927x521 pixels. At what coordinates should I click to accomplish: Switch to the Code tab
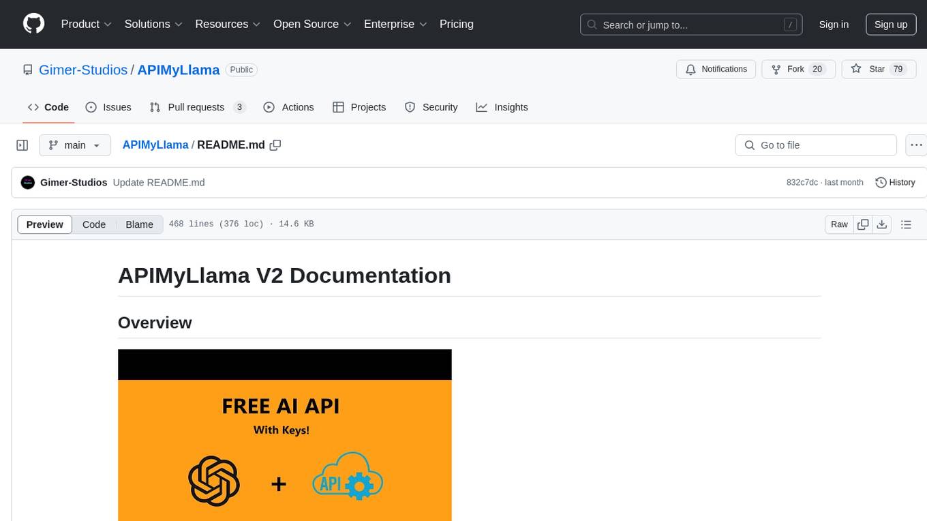coord(48,107)
